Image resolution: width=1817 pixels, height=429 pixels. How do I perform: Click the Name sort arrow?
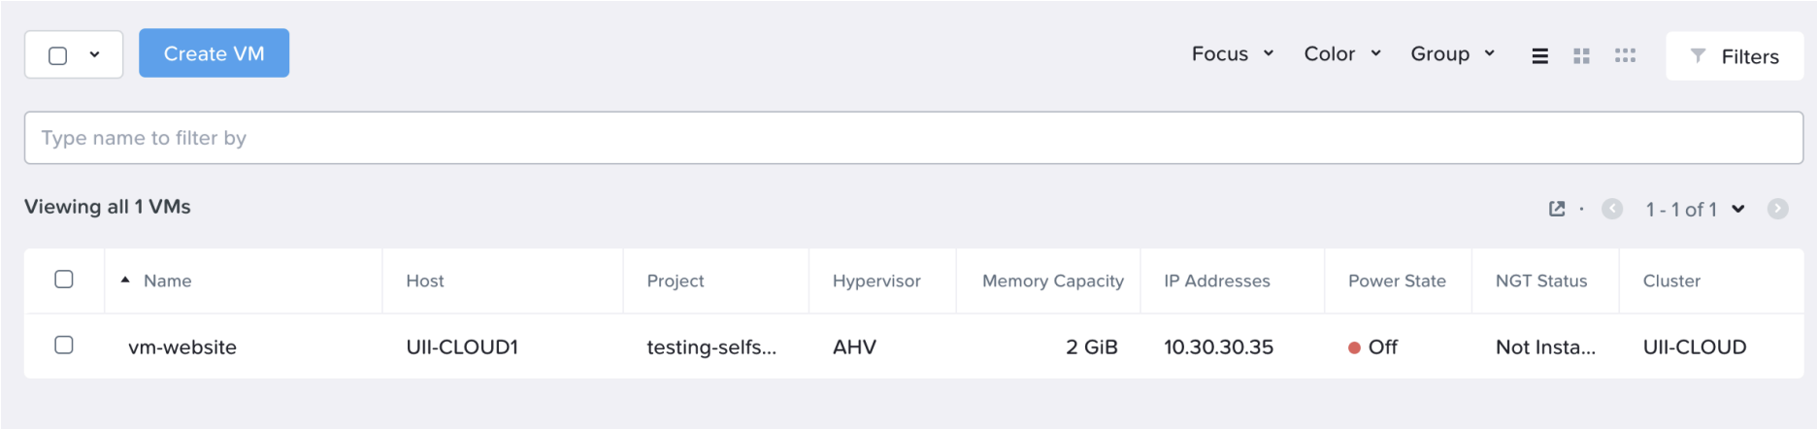pos(125,280)
